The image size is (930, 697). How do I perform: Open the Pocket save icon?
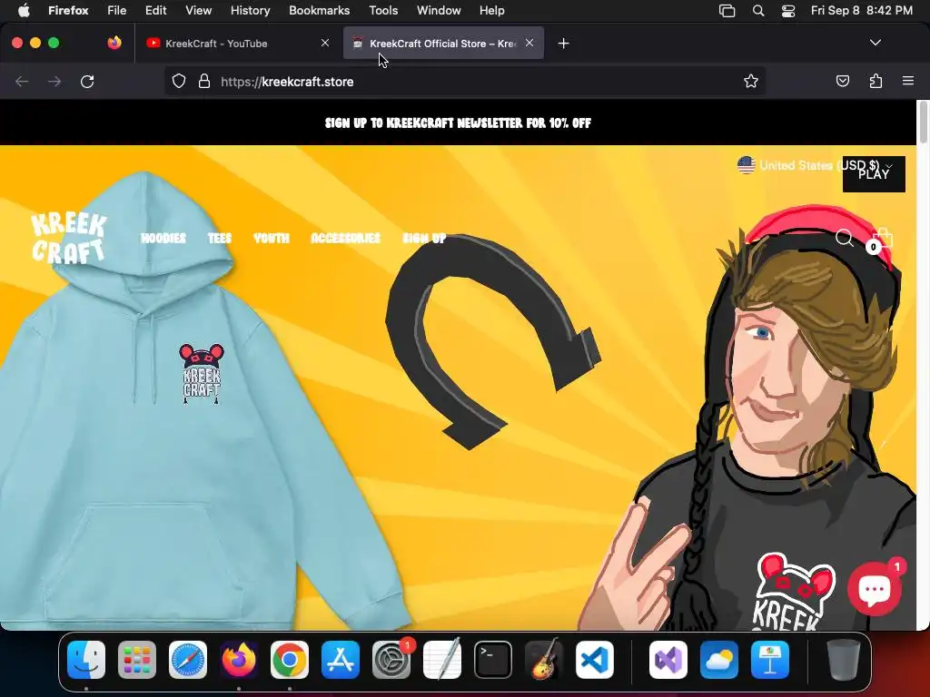click(842, 81)
